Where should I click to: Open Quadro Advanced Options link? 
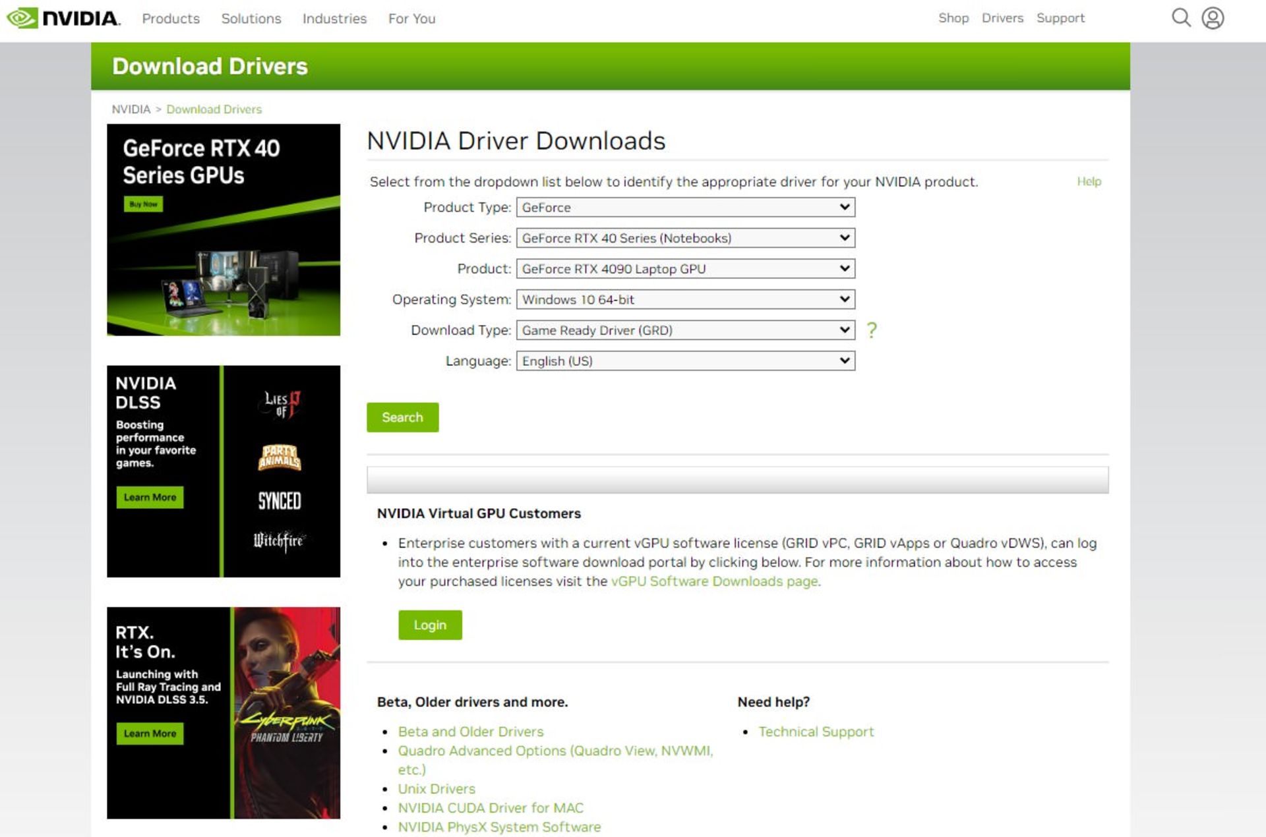pyautogui.click(x=555, y=760)
